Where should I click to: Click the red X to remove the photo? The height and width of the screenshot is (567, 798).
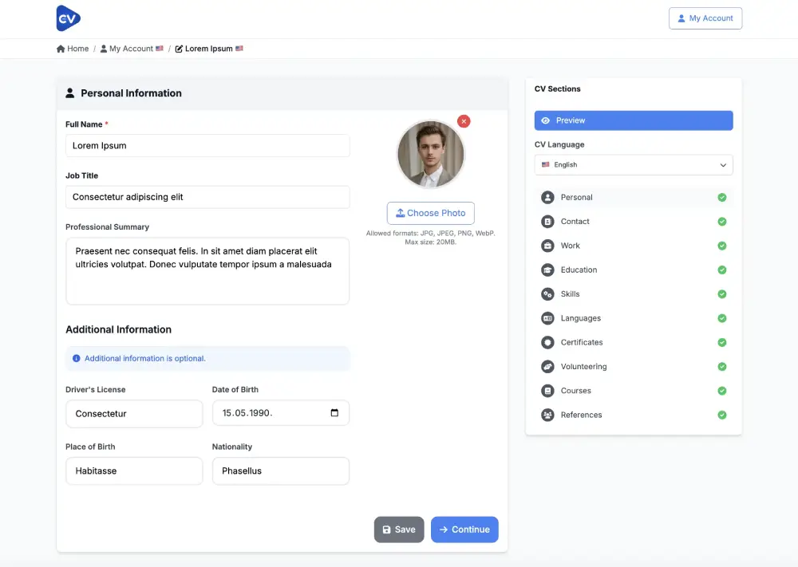pos(464,120)
